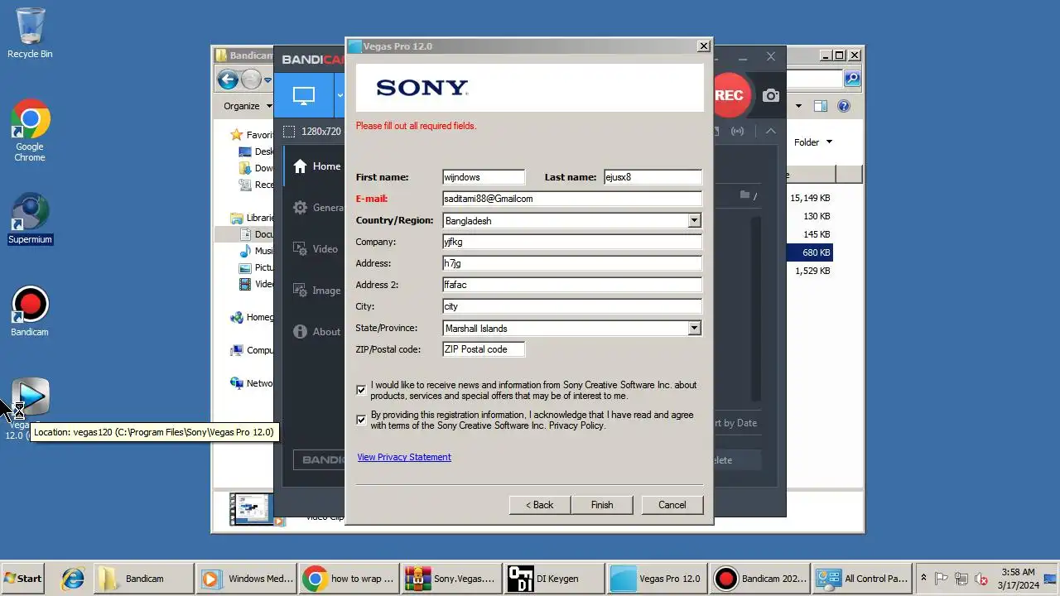Click the E-mail input field
The height and width of the screenshot is (596, 1060).
572,199
